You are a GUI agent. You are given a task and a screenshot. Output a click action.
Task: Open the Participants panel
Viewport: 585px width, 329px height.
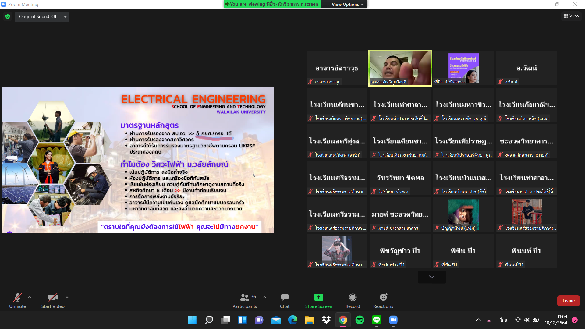tap(245, 300)
